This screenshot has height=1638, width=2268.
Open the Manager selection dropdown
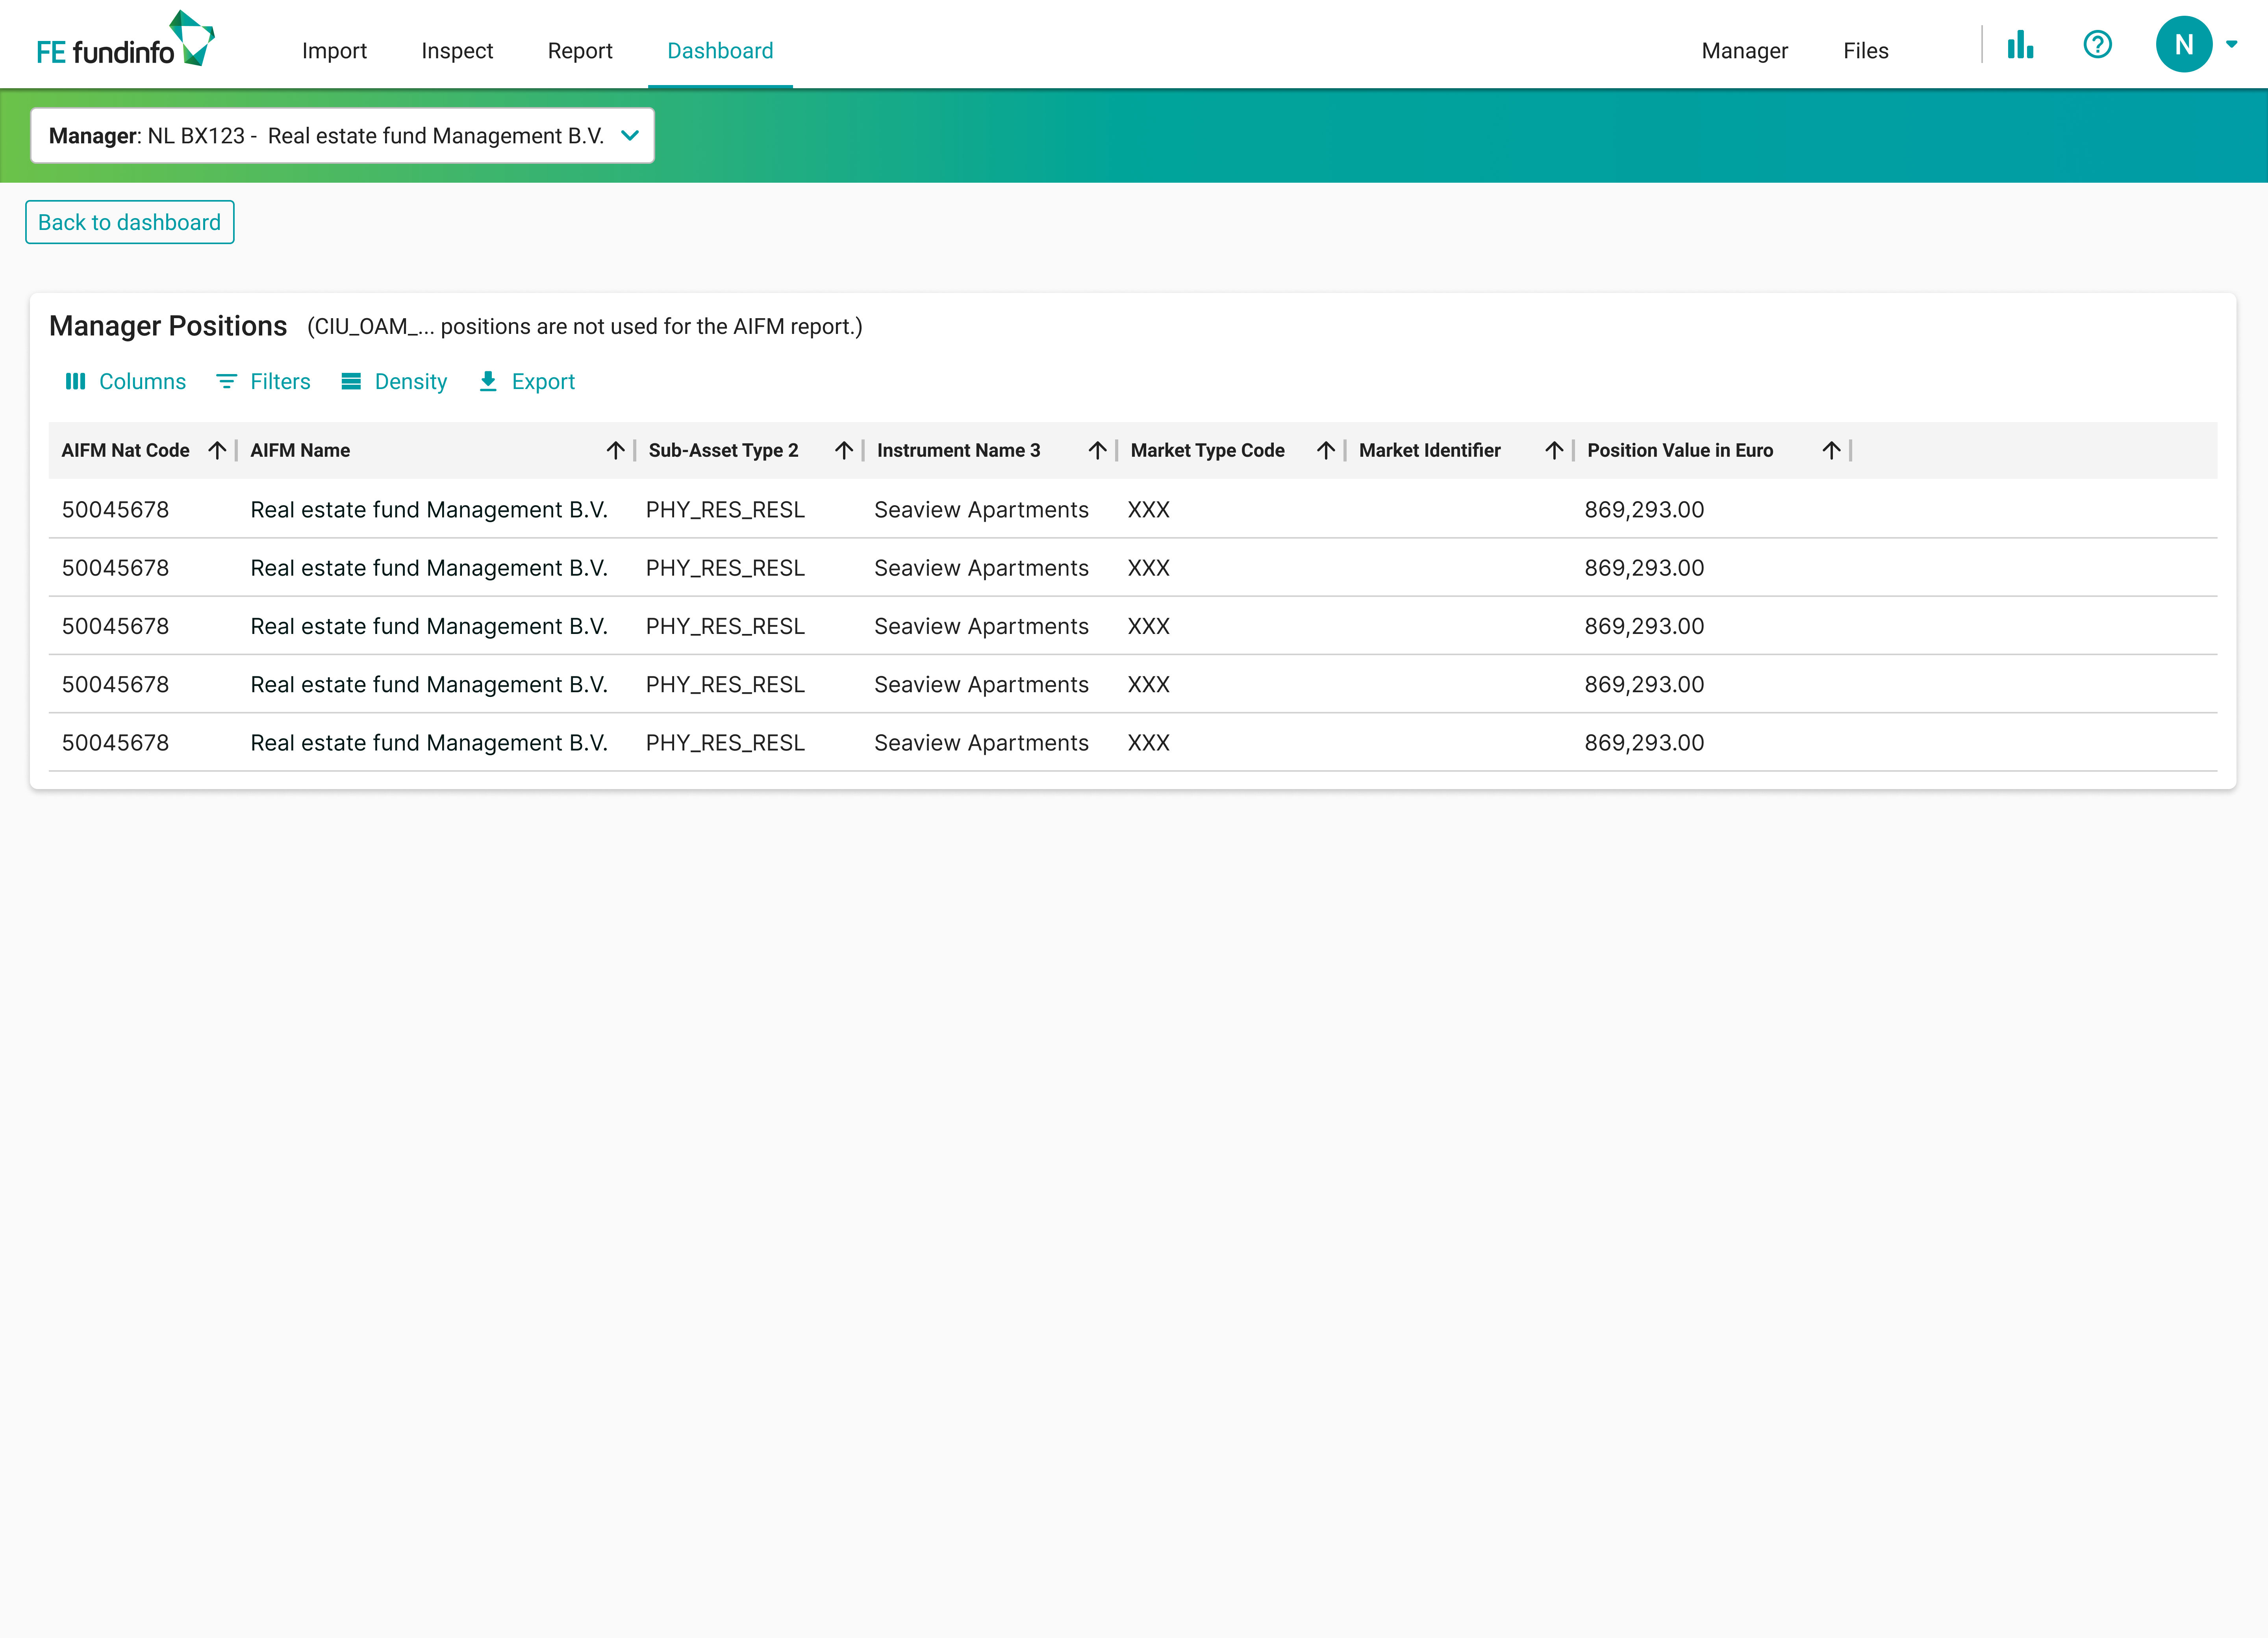tap(343, 136)
